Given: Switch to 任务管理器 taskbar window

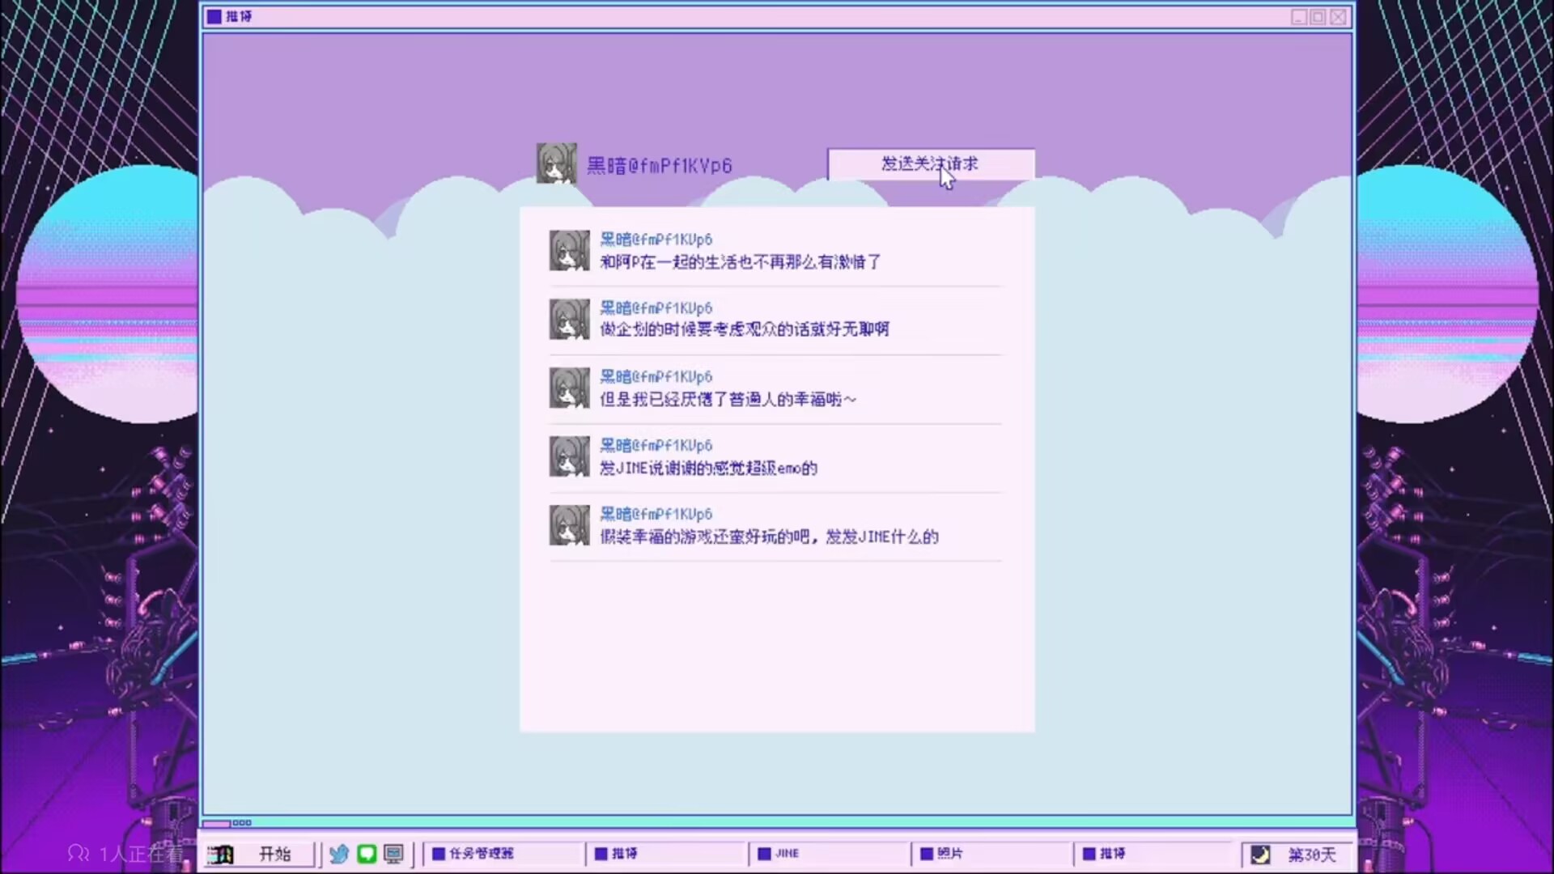Looking at the screenshot, I should [502, 854].
